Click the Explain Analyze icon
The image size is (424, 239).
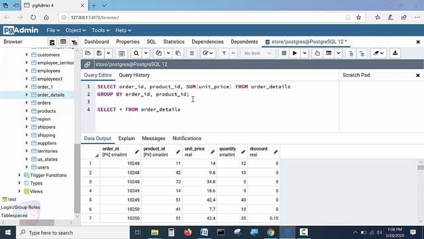pos(329,53)
